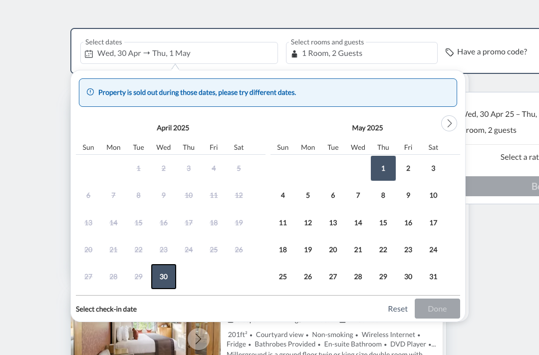Click the calendar icon in Select dates field

click(89, 53)
